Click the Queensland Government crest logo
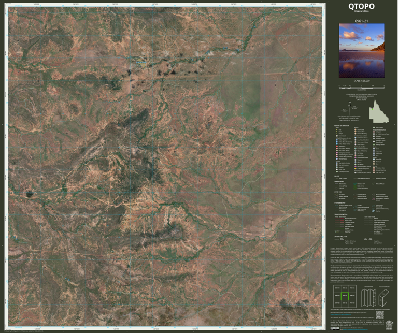Screen dimensions: 398x333 pyautogui.click(x=389, y=325)
